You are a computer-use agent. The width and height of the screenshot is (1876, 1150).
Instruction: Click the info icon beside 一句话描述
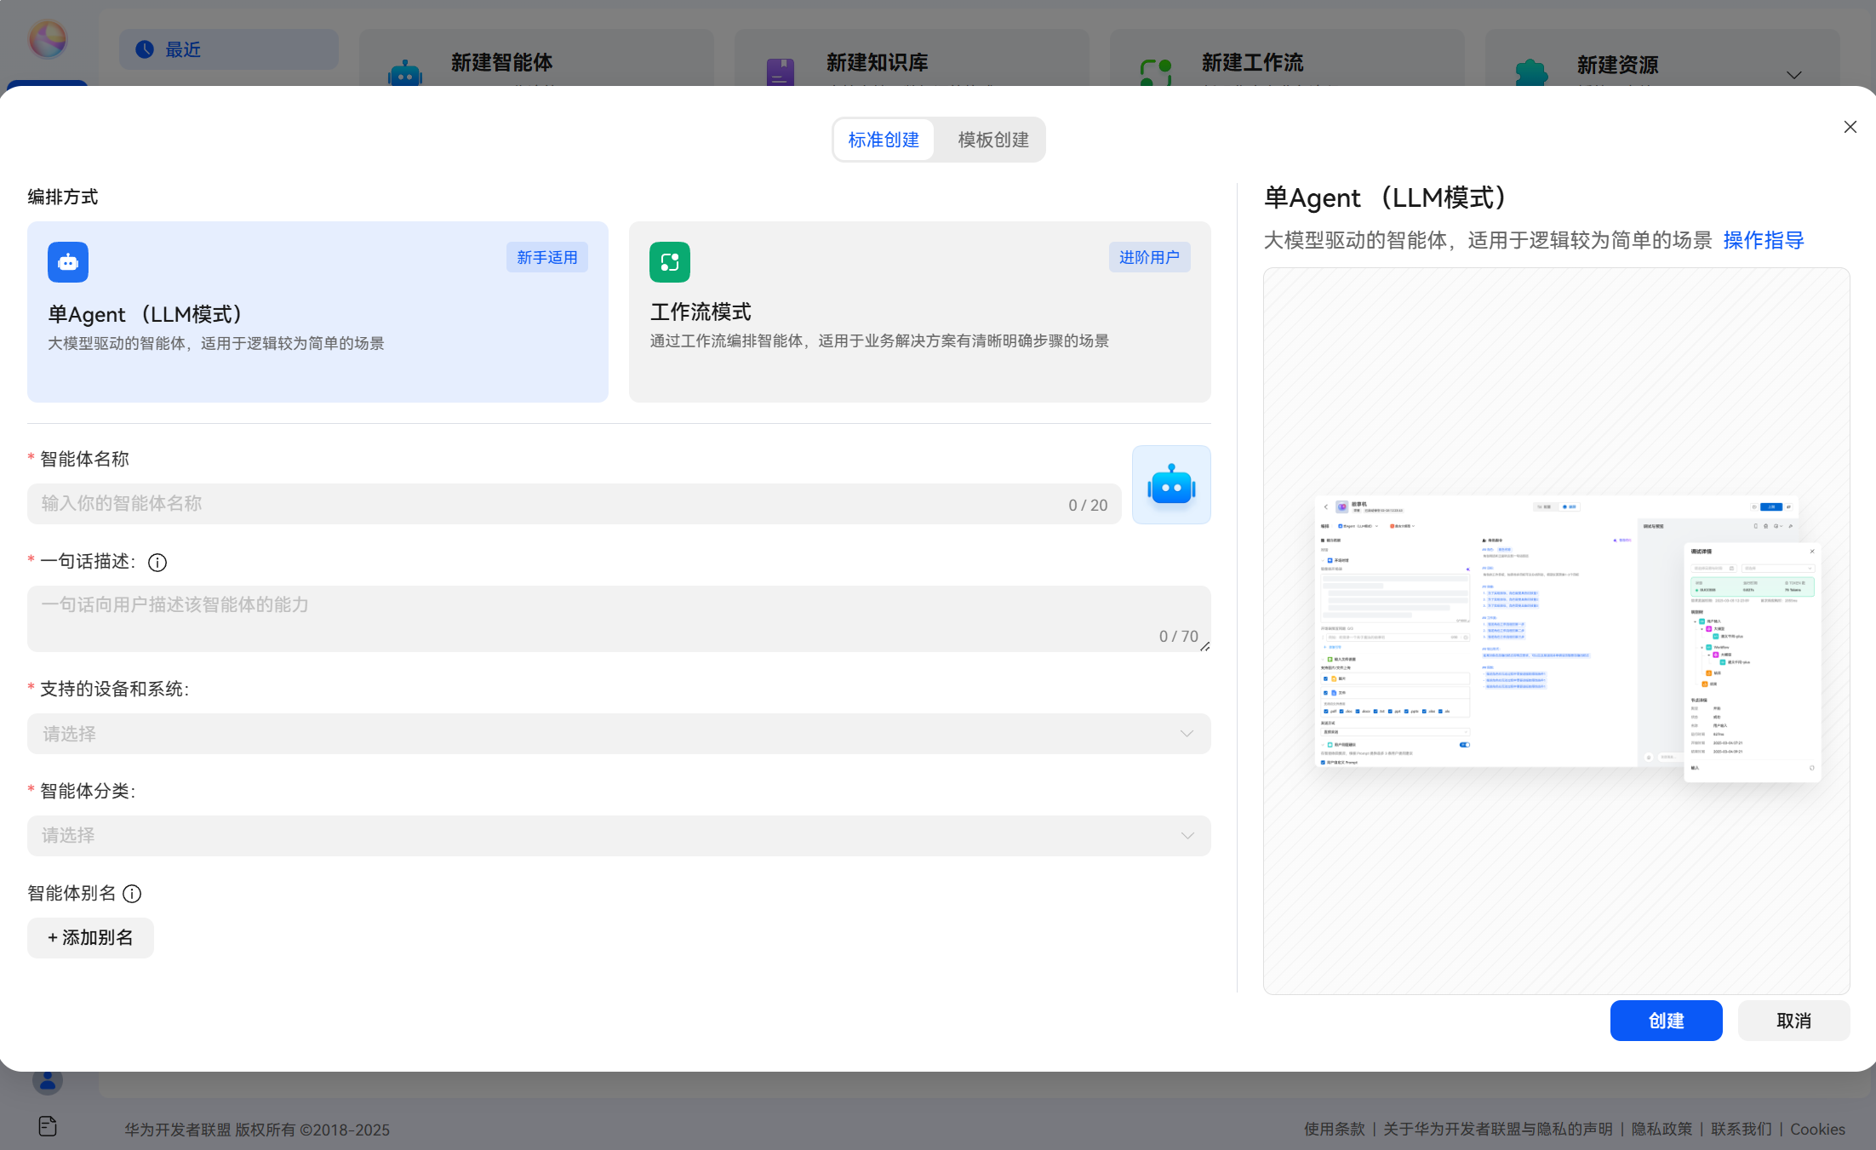click(x=157, y=563)
